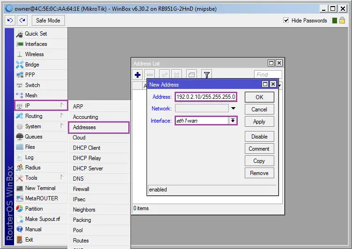The image size is (352, 249).
Task: Click the filter funnel icon
Action: 207,74
